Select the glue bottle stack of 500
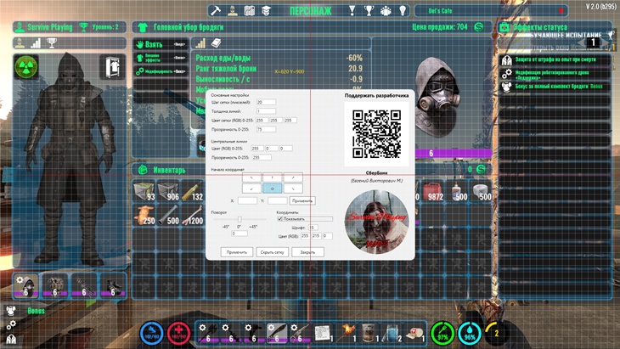Viewport: 620px width, 349px height. 457,191
